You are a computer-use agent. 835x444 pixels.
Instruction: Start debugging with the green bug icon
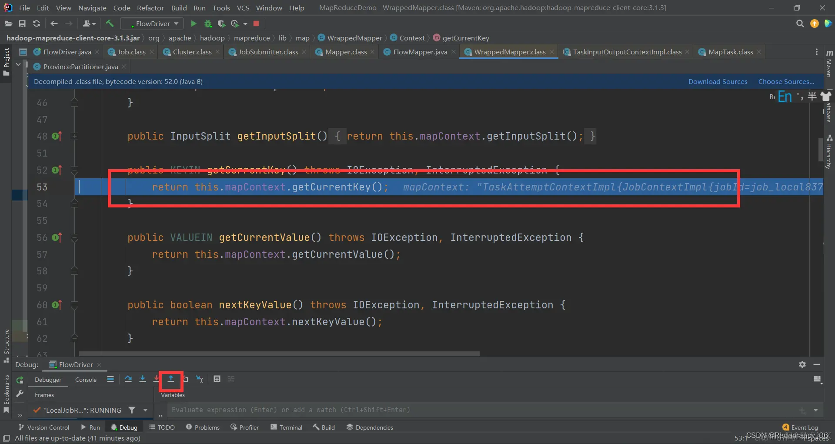[x=208, y=23]
